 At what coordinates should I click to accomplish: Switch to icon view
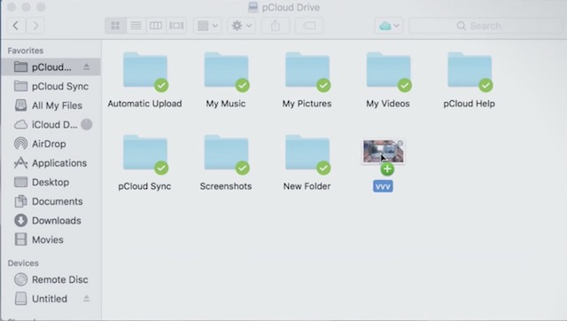(x=115, y=26)
